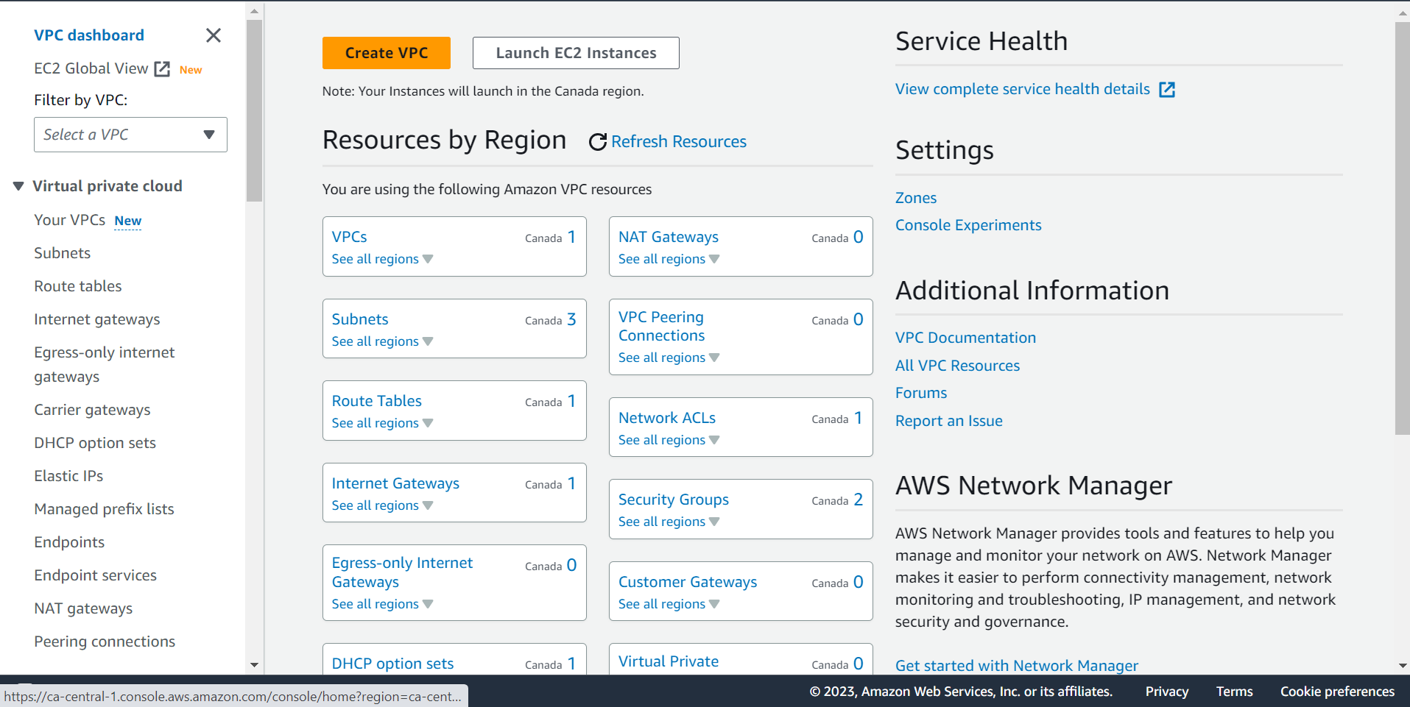Open DHCP option sets resource card link

(392, 664)
